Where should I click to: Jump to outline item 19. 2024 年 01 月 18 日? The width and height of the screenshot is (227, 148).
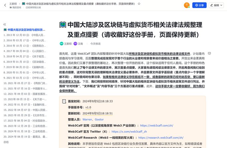(x=25, y=131)
